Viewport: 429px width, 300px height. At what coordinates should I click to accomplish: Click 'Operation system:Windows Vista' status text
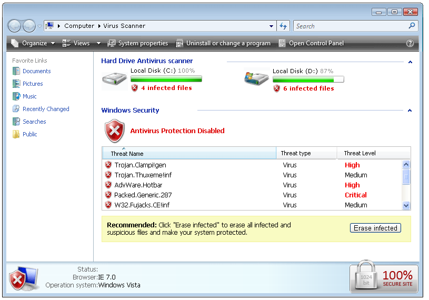[x=93, y=285]
